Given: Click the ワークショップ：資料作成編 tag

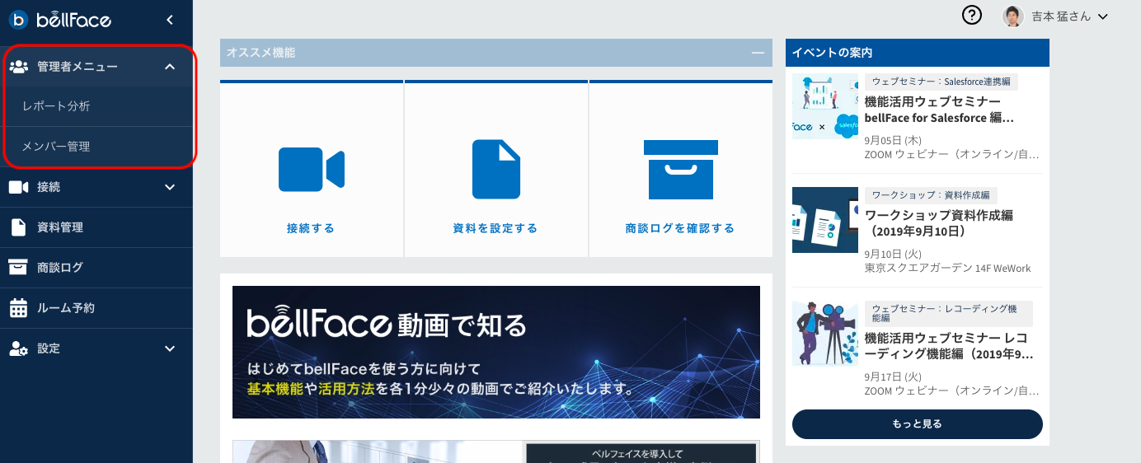Looking at the screenshot, I should pos(931,195).
